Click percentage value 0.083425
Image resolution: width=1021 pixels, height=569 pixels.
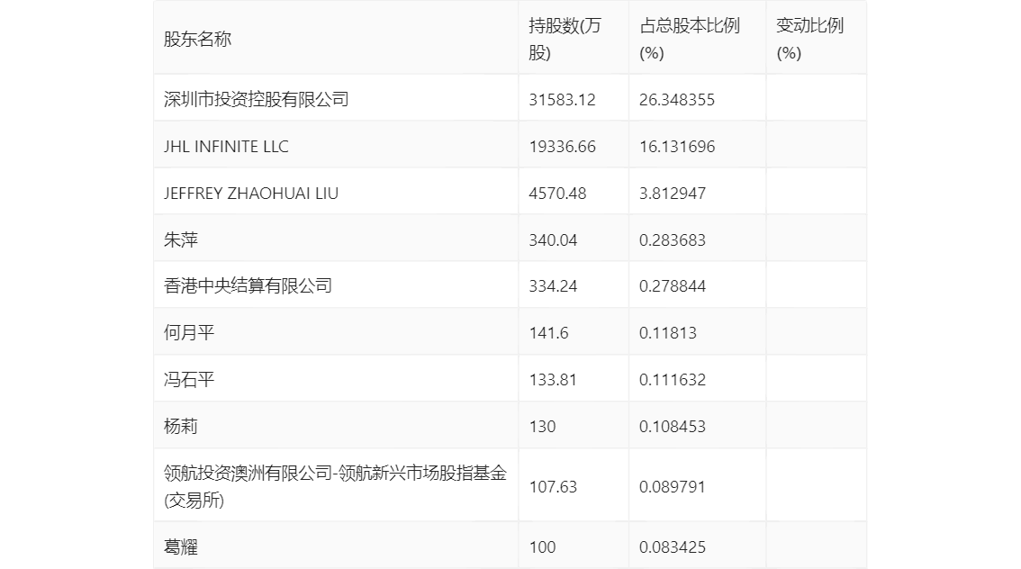673,546
